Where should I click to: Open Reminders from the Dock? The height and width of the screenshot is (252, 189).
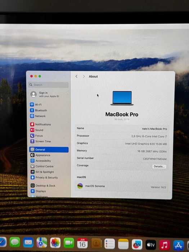point(109,244)
